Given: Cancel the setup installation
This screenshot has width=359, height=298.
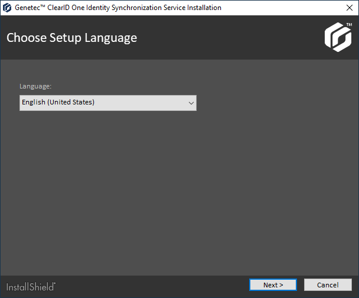Looking at the screenshot, I should pyautogui.click(x=328, y=285).
